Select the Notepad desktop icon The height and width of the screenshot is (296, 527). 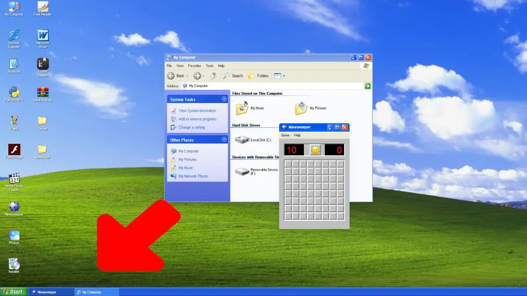(x=14, y=66)
